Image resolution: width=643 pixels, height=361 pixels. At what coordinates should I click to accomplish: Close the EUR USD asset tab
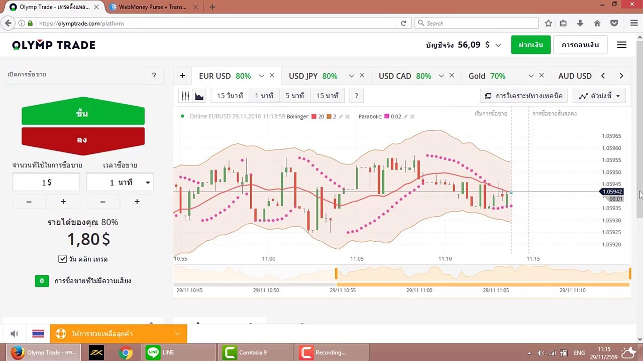[x=272, y=76]
